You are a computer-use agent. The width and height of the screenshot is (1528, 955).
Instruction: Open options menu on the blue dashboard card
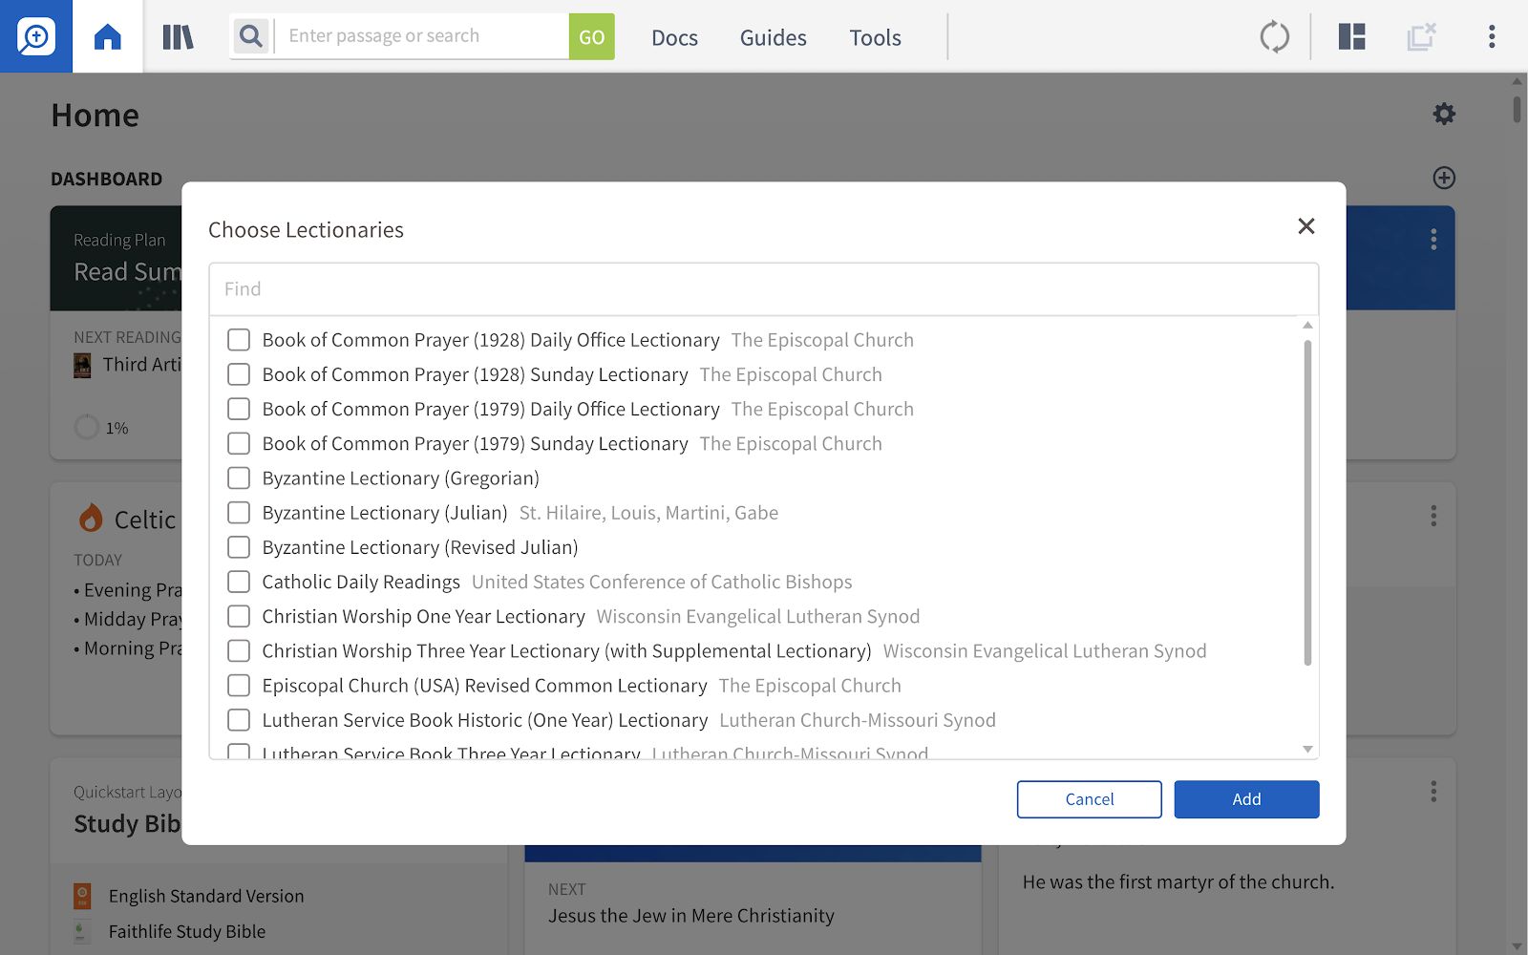pyautogui.click(x=1433, y=239)
